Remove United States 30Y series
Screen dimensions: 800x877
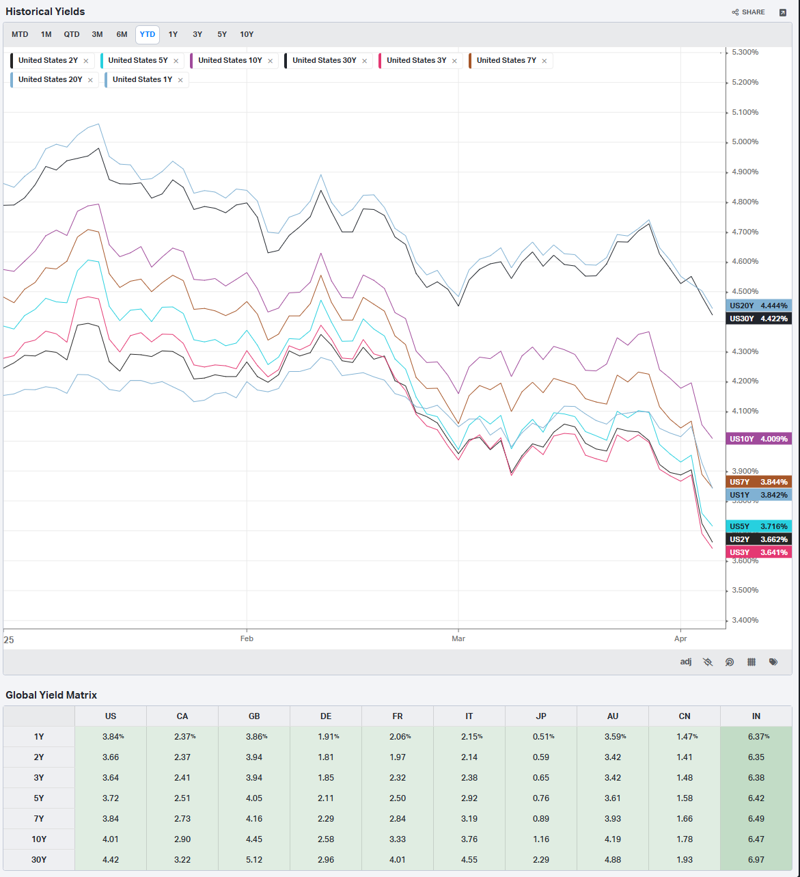click(364, 61)
